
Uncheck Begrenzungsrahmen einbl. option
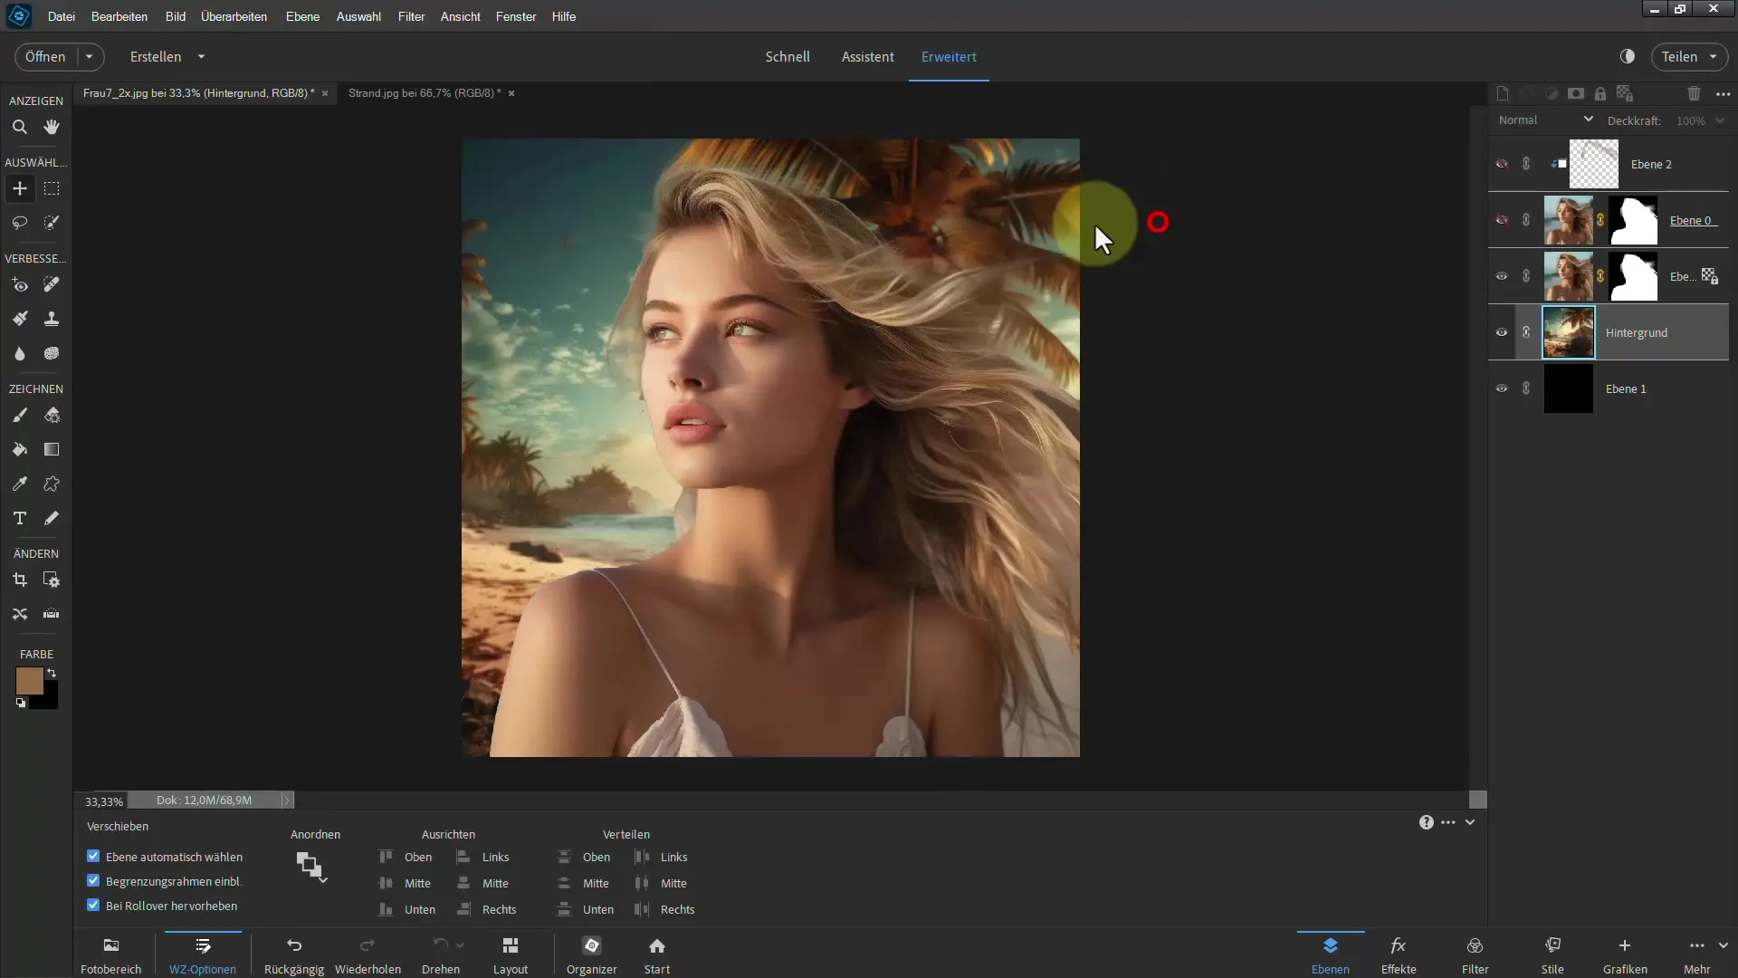[x=93, y=880]
